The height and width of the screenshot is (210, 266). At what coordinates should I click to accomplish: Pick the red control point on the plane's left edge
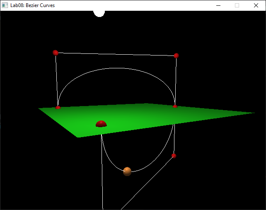(58, 107)
